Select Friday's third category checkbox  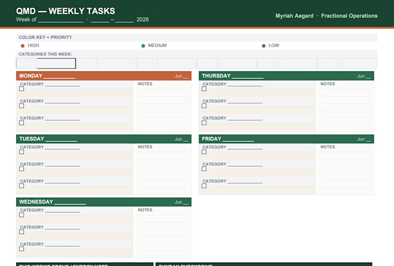[x=204, y=186]
